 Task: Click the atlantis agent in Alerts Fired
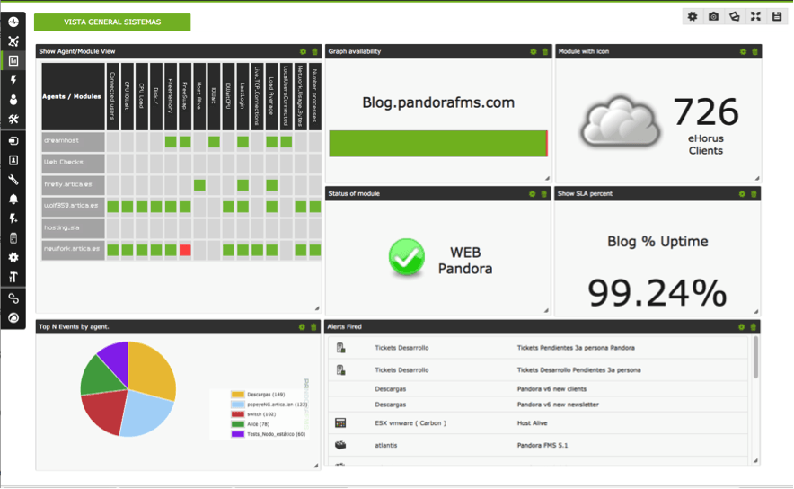(386, 446)
